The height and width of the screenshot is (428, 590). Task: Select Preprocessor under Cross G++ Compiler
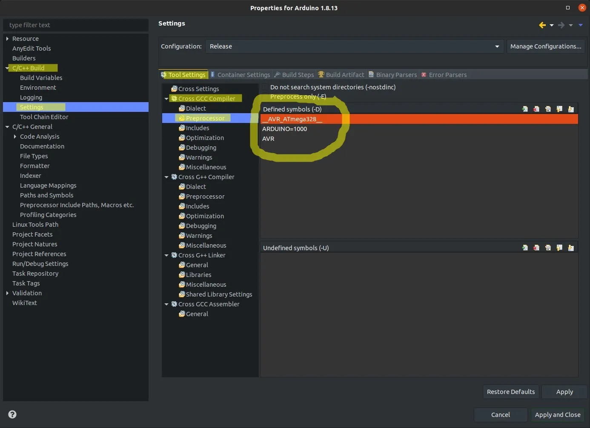[202, 197]
